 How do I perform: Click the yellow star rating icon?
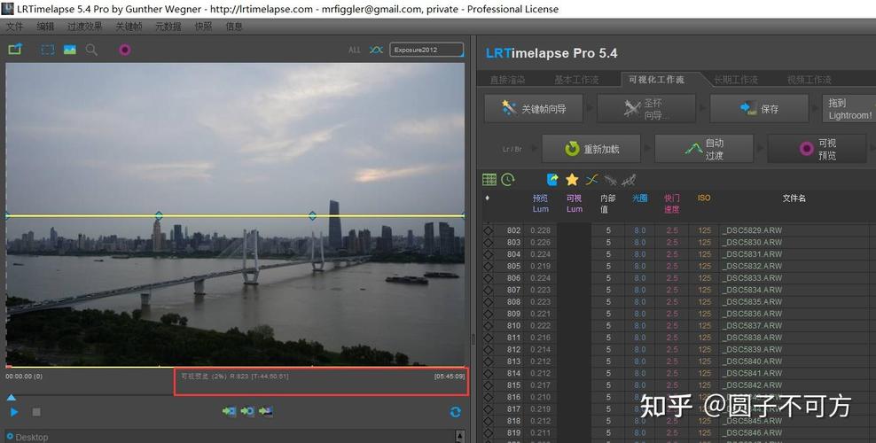572,180
